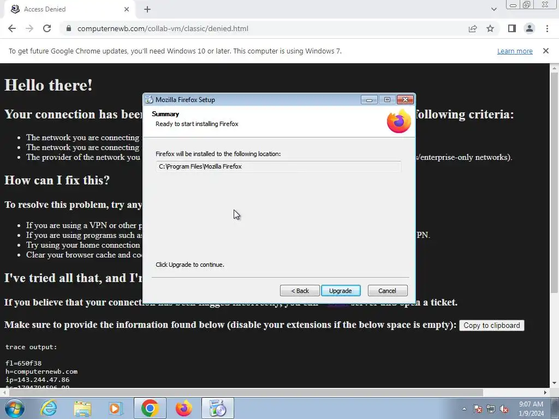Screen dimensions: 559x419
Task: Click the 'Hello there!' heading
Action: pyautogui.click(x=49, y=85)
